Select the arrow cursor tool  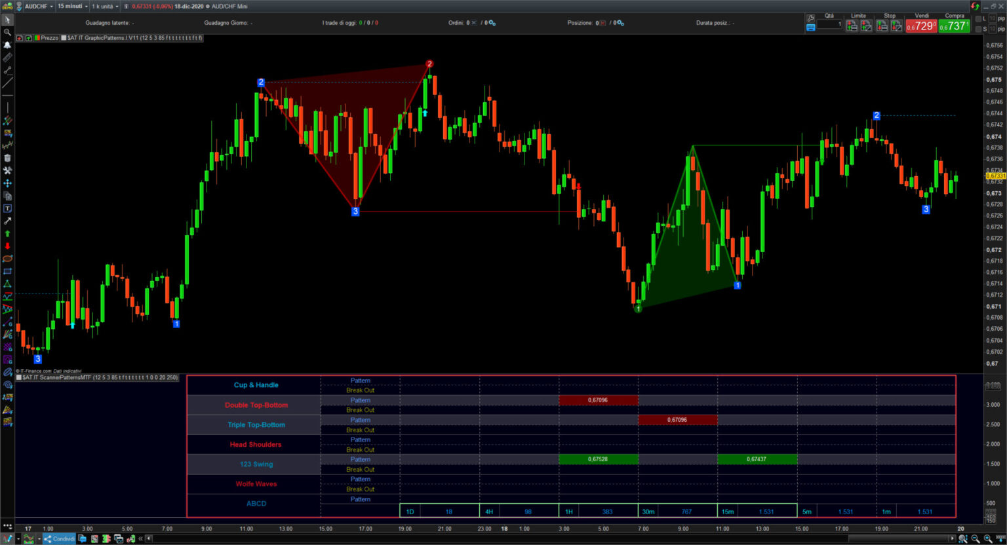[7, 20]
